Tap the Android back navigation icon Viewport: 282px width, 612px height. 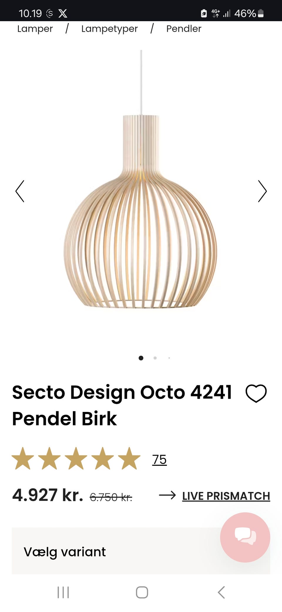point(221,592)
